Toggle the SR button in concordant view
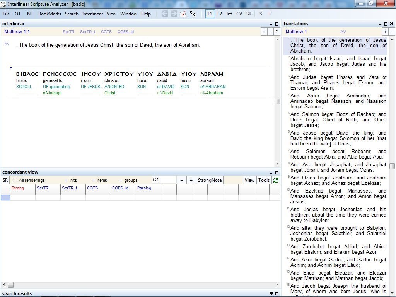The width and height of the screenshot is (396, 297). (5, 180)
